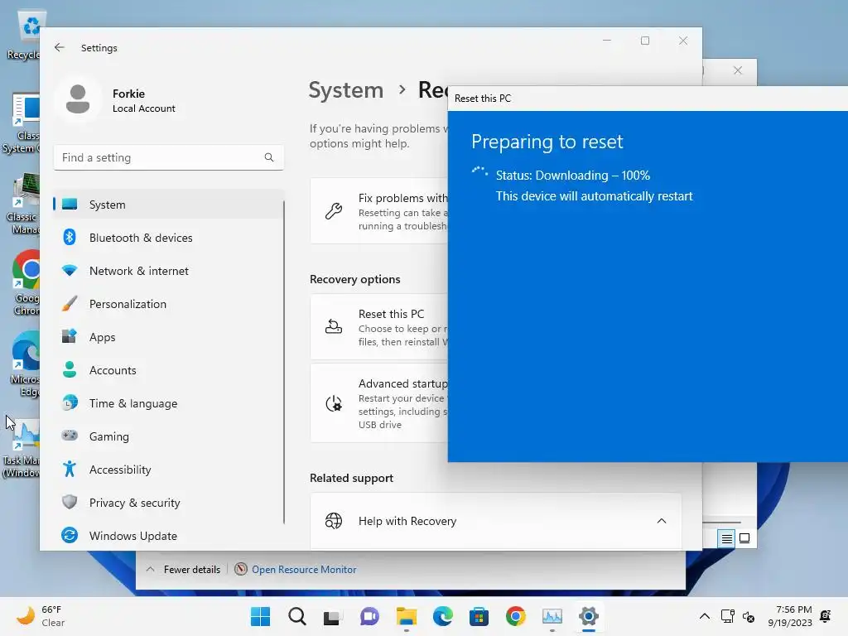Open the Chat app on taskbar

(x=369, y=616)
